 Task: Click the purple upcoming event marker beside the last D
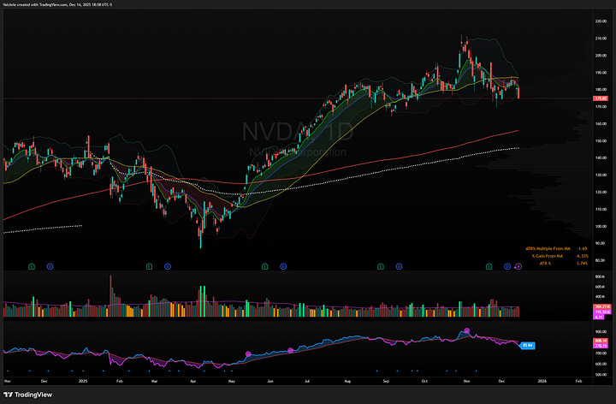coord(518,266)
